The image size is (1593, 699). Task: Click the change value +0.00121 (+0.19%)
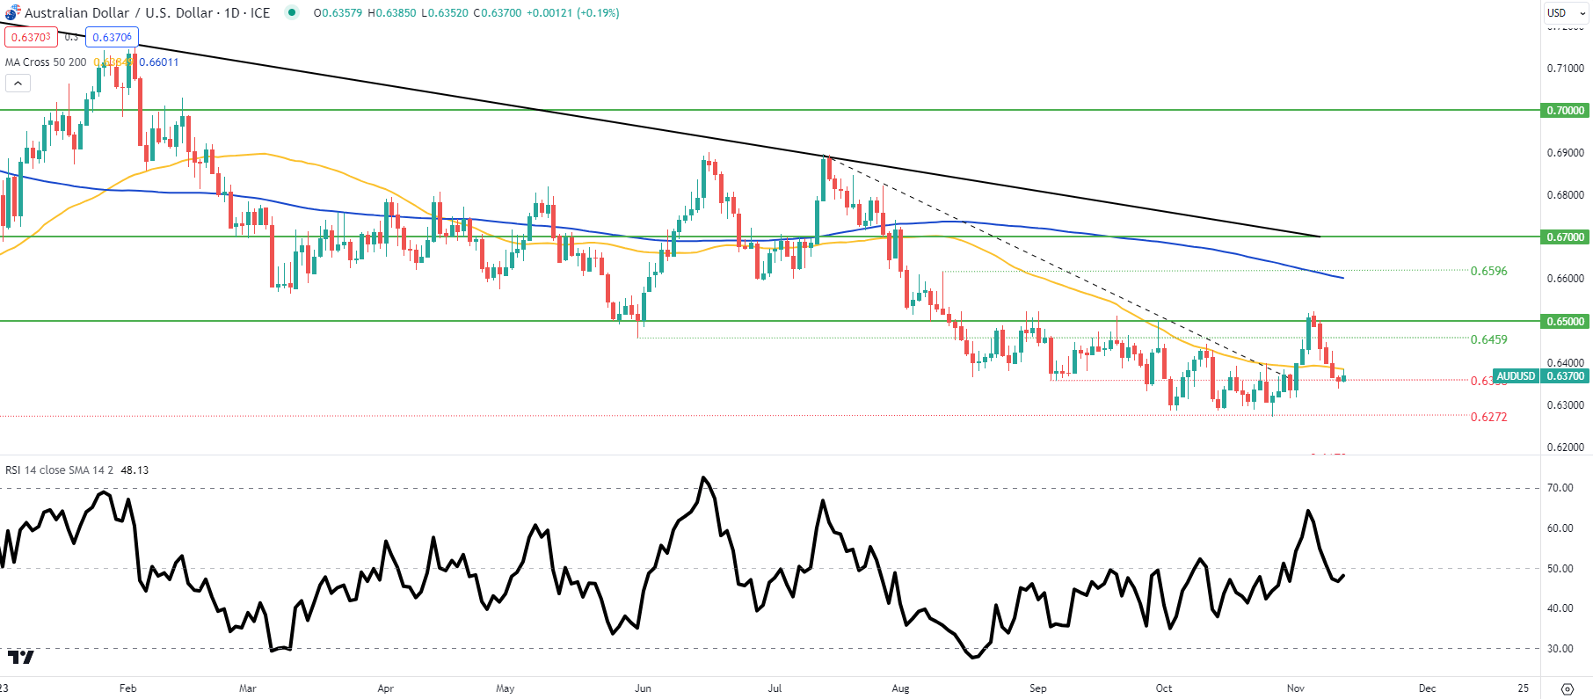573,13
